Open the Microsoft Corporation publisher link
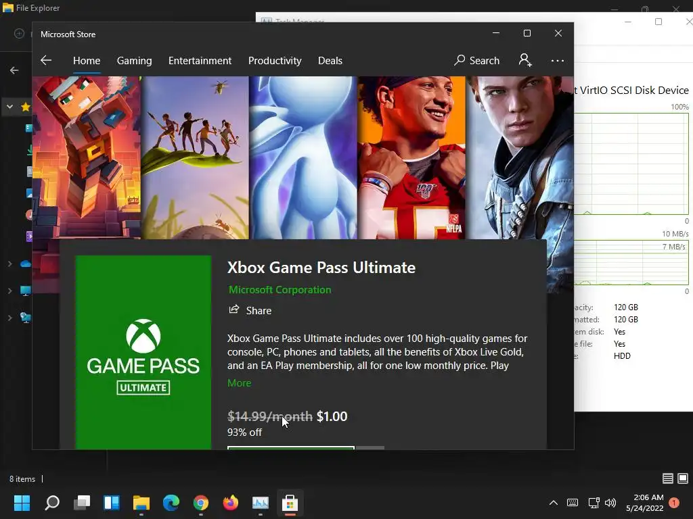693x519 pixels. pyautogui.click(x=280, y=289)
